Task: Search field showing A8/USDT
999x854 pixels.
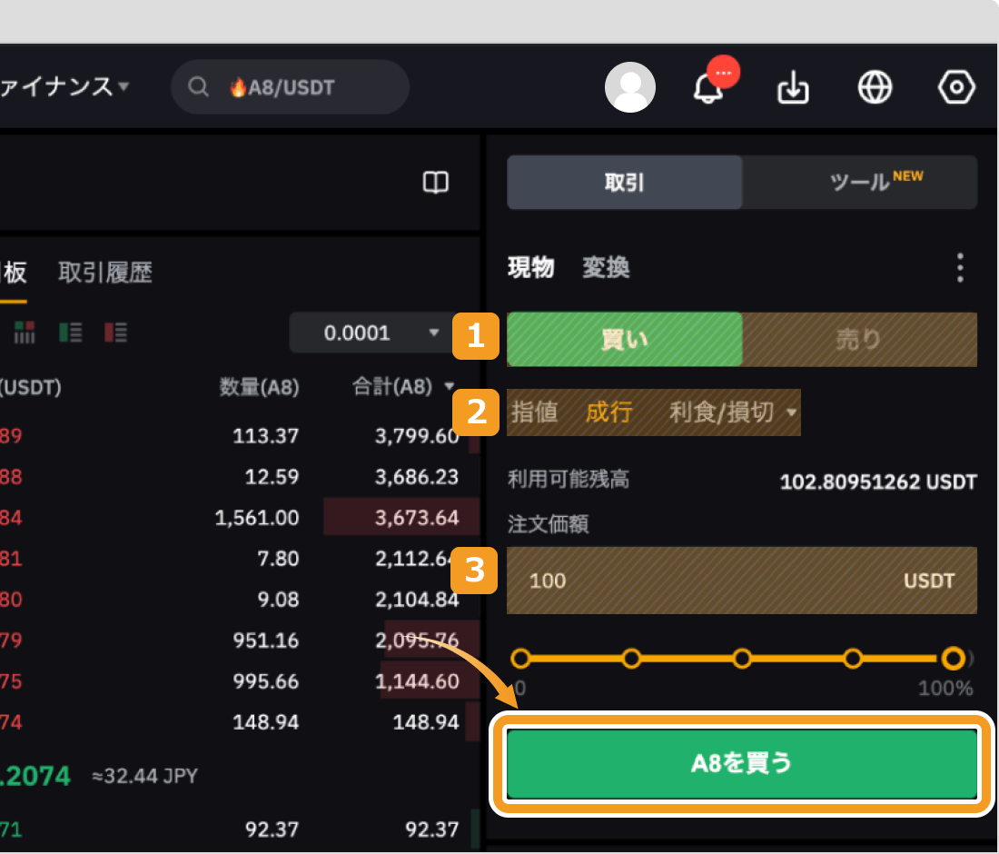Action: 290,86
